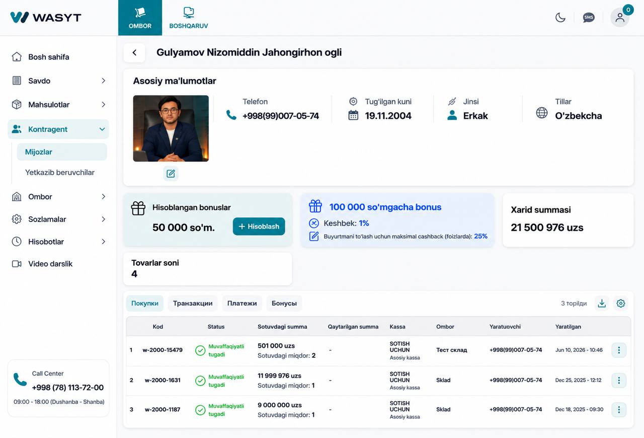Click the Hisobotlar clock icon
Viewport: 644px width, 438px height.
pos(17,242)
